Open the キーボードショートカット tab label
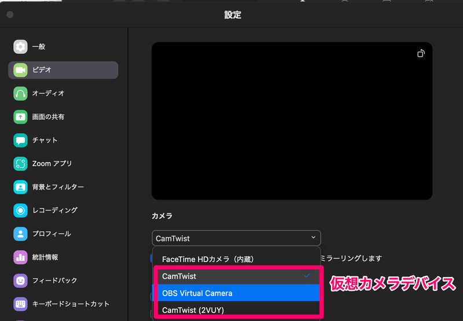The image size is (463, 321). click(71, 304)
